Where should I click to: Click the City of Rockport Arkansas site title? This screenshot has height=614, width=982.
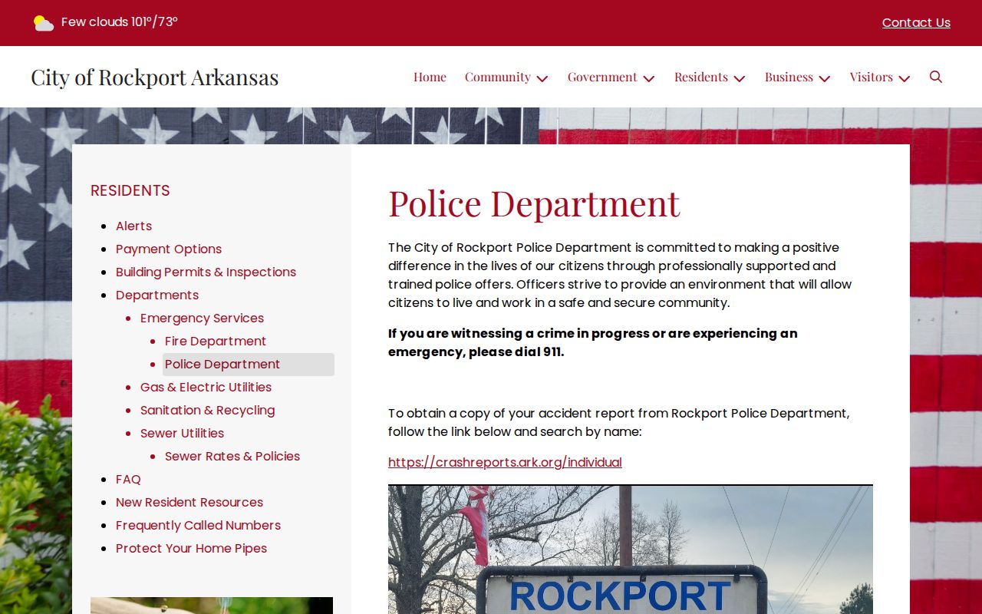[155, 78]
